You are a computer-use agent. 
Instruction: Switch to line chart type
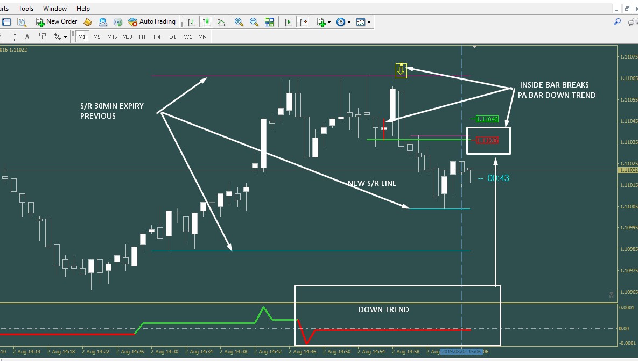221,22
